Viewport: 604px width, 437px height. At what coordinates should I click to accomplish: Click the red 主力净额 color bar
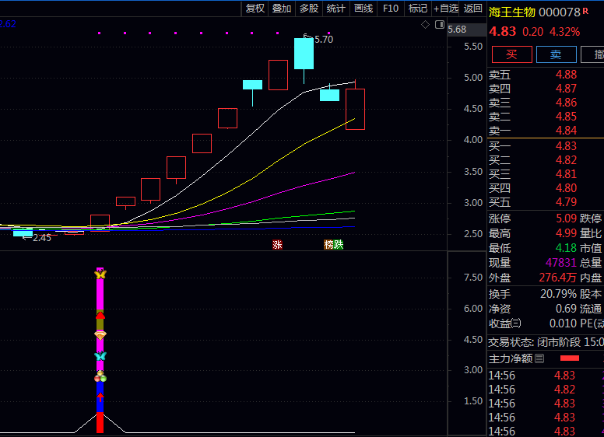click(x=570, y=358)
